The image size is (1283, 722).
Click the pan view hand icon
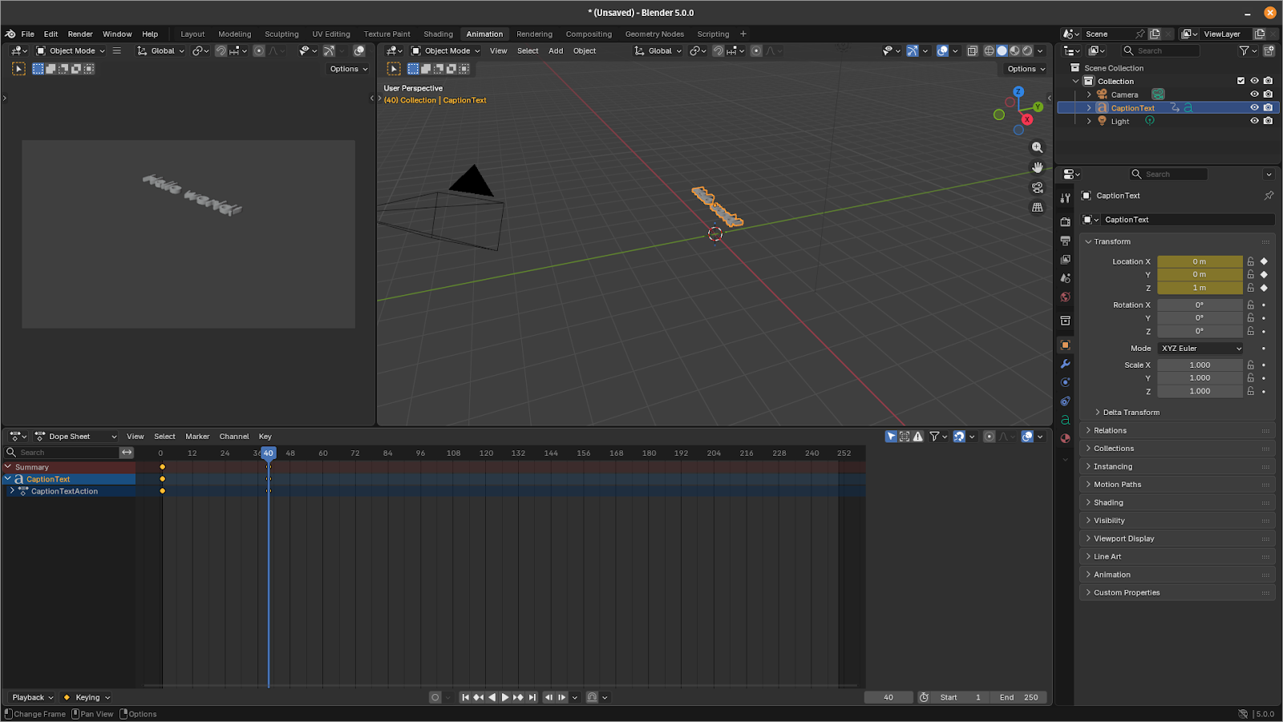[1037, 167]
